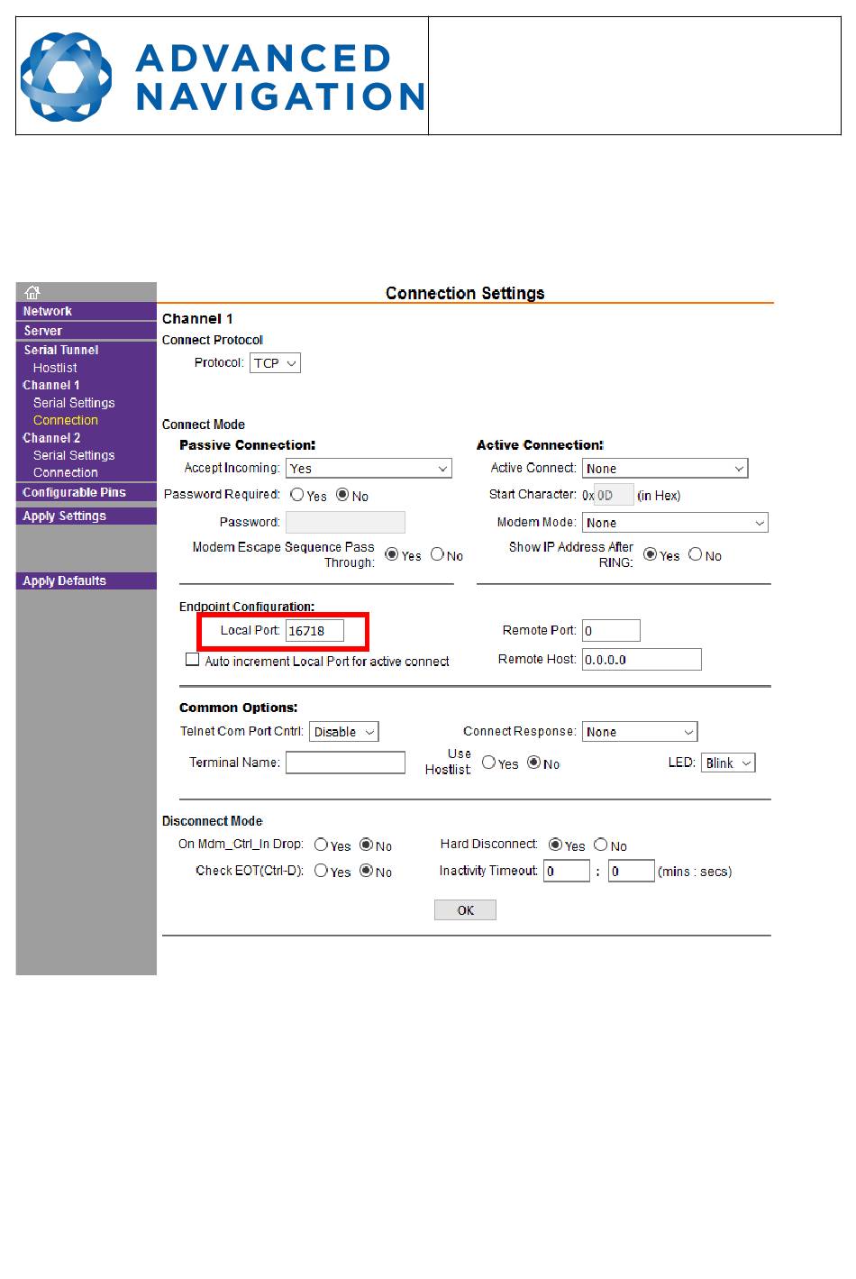Select No for Check EOT
856x1279 pixels.
point(366,871)
